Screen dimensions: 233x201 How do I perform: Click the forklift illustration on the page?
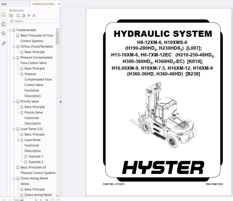tap(163, 115)
